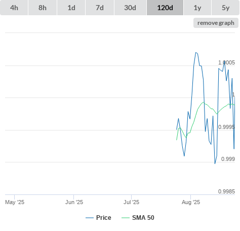Toggle the SMA 50 series in legend
Image resolution: width=240 pixels, height=231 pixels.
[x=138, y=218]
